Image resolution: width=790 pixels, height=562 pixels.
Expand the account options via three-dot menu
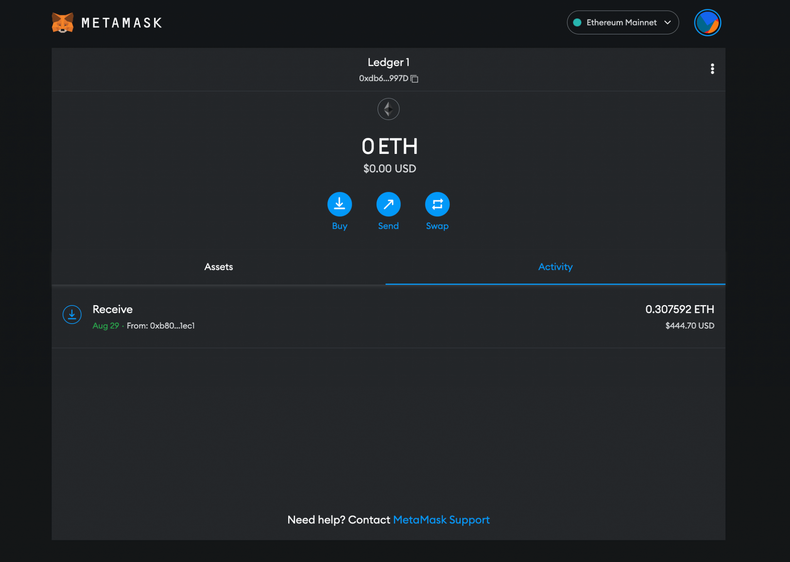[x=712, y=69]
